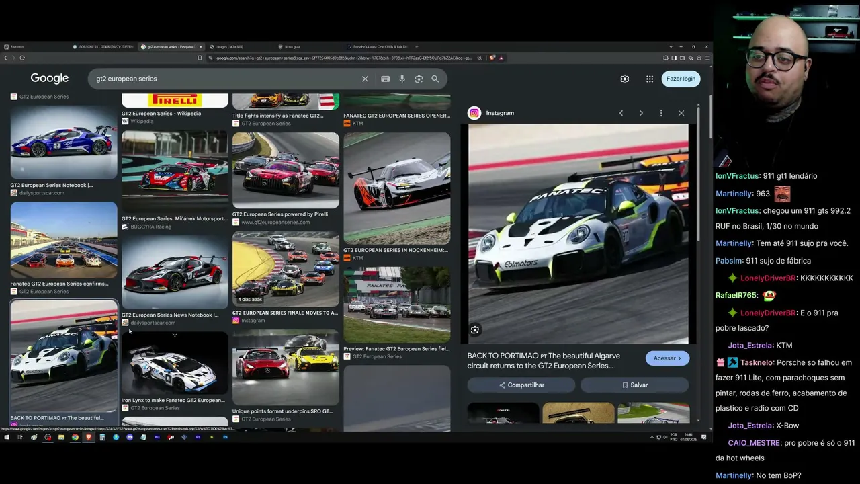
Task: Start voice search with the microphone icon
Action: pos(402,79)
